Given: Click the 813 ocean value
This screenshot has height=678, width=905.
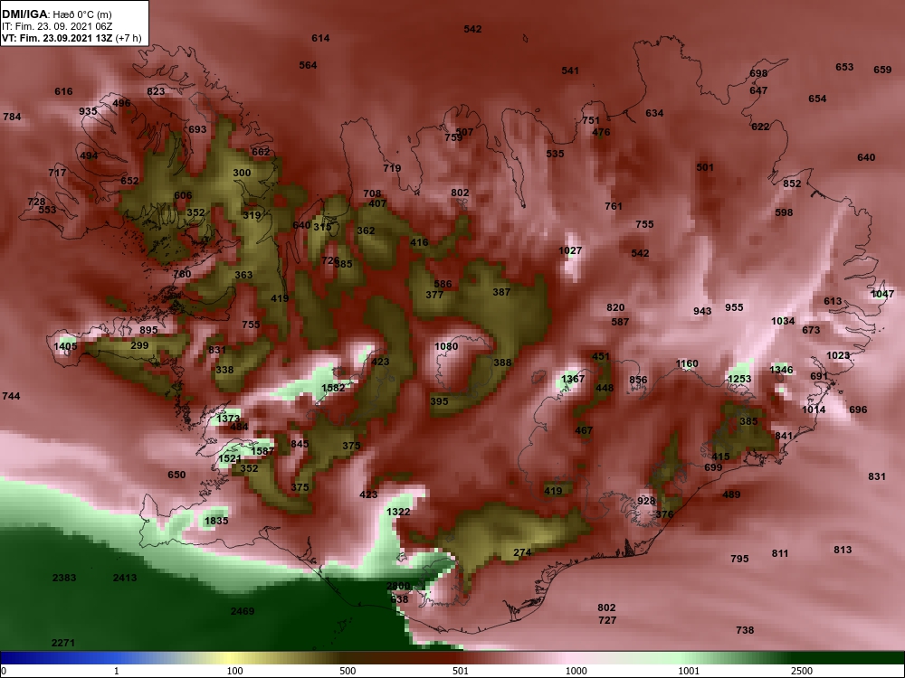Looking at the screenshot, I should pos(842,550).
